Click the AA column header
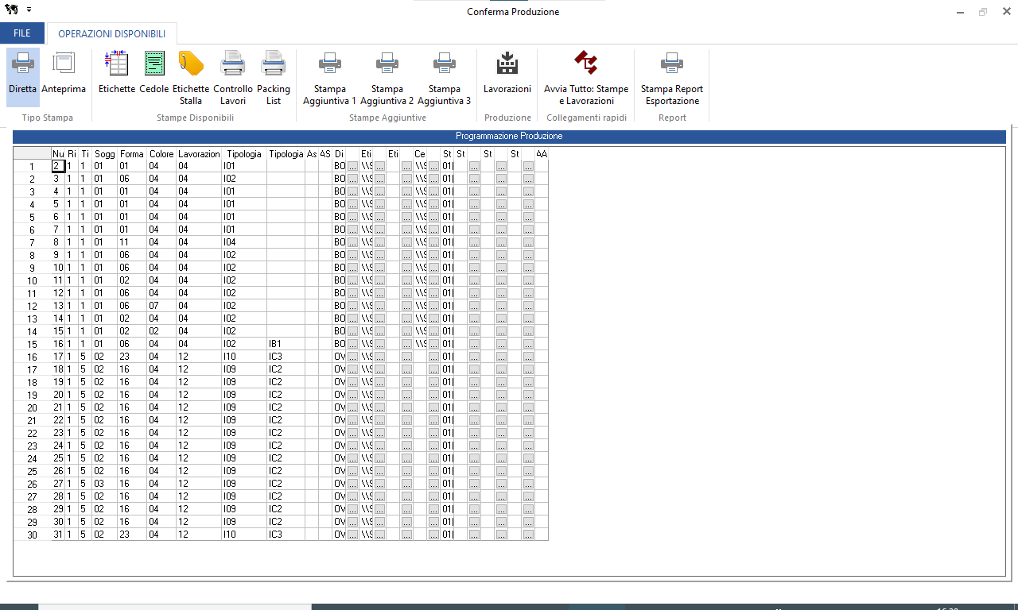 (x=542, y=153)
